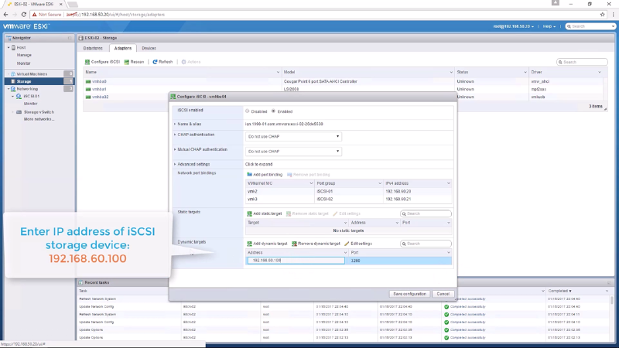Click the Save configuration button
Viewport: 619px width, 348px height.
[x=409, y=294]
